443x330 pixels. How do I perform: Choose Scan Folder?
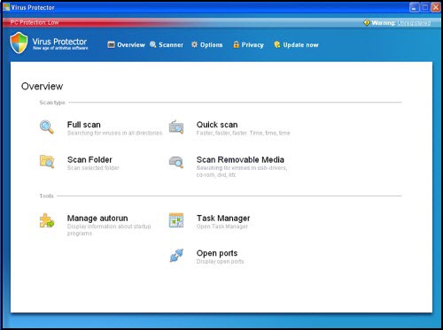click(89, 159)
